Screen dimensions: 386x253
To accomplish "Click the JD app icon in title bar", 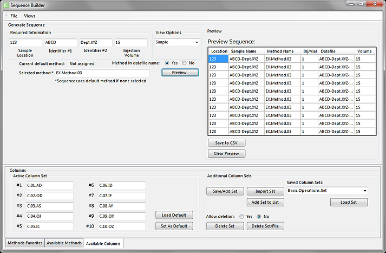I will click(x=6, y=5).
